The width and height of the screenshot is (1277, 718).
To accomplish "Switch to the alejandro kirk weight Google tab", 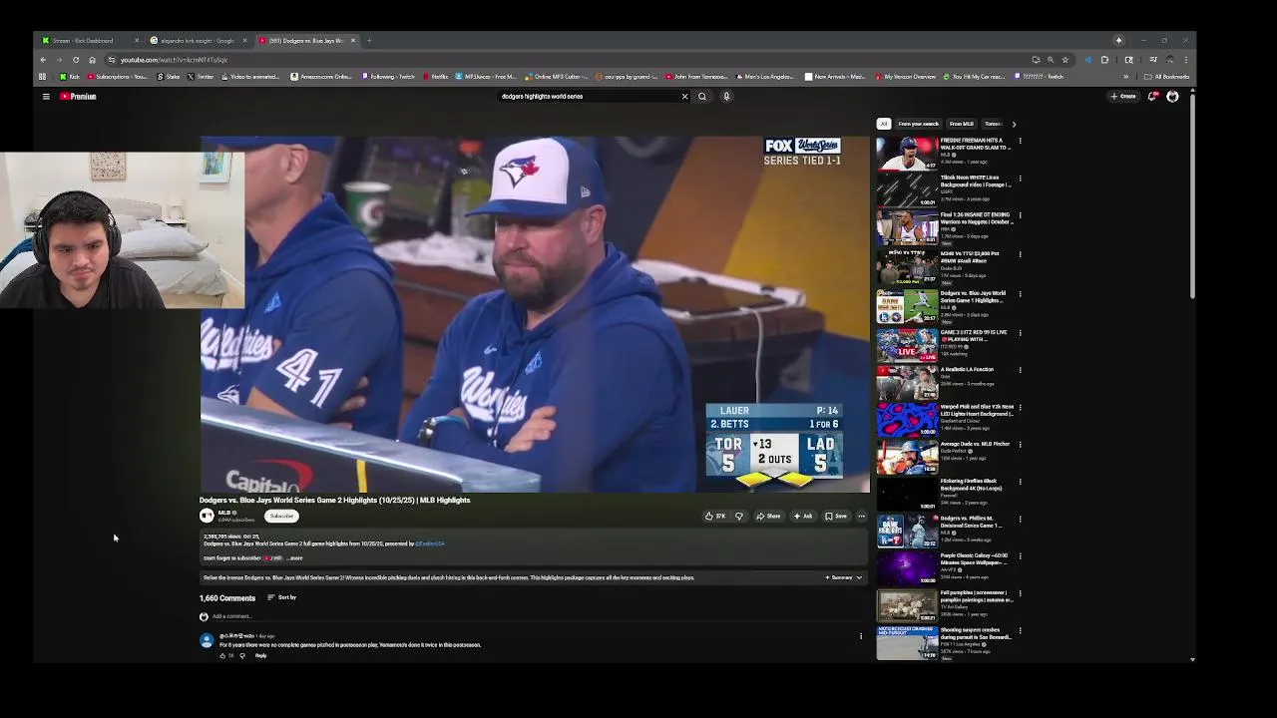I will tap(199, 41).
